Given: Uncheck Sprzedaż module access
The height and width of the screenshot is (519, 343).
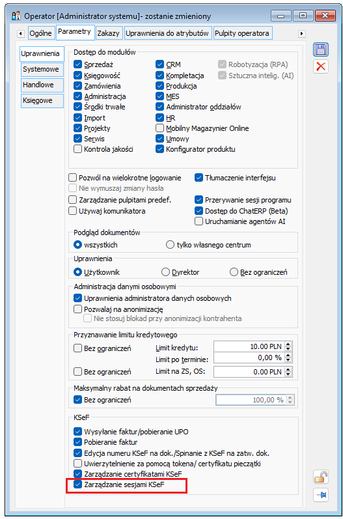Looking at the screenshot, I should (x=77, y=64).
